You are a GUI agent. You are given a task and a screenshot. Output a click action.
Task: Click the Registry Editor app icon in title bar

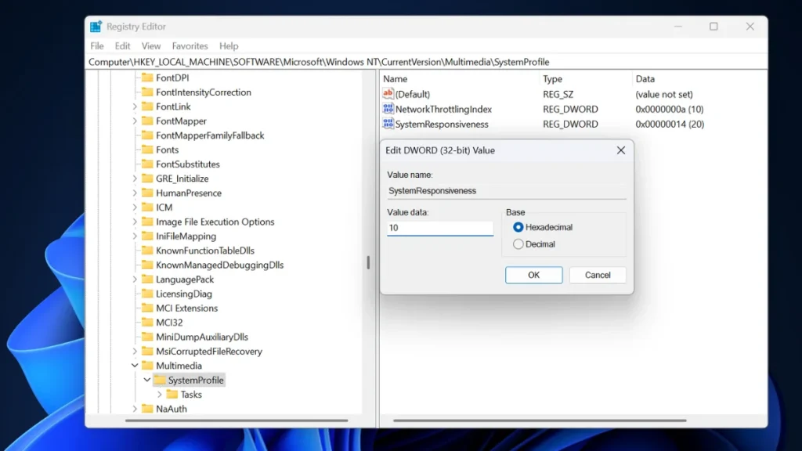pos(96,27)
